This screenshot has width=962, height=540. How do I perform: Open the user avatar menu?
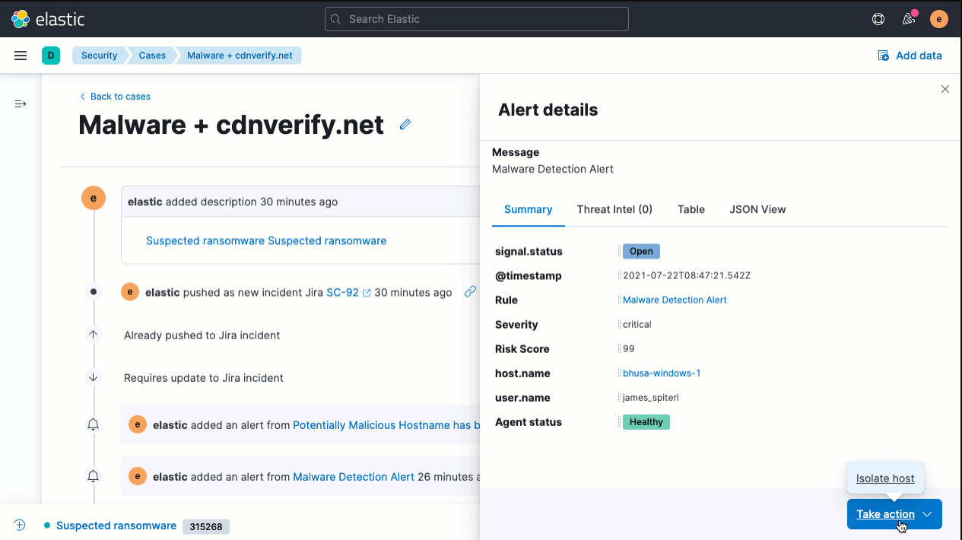939,19
